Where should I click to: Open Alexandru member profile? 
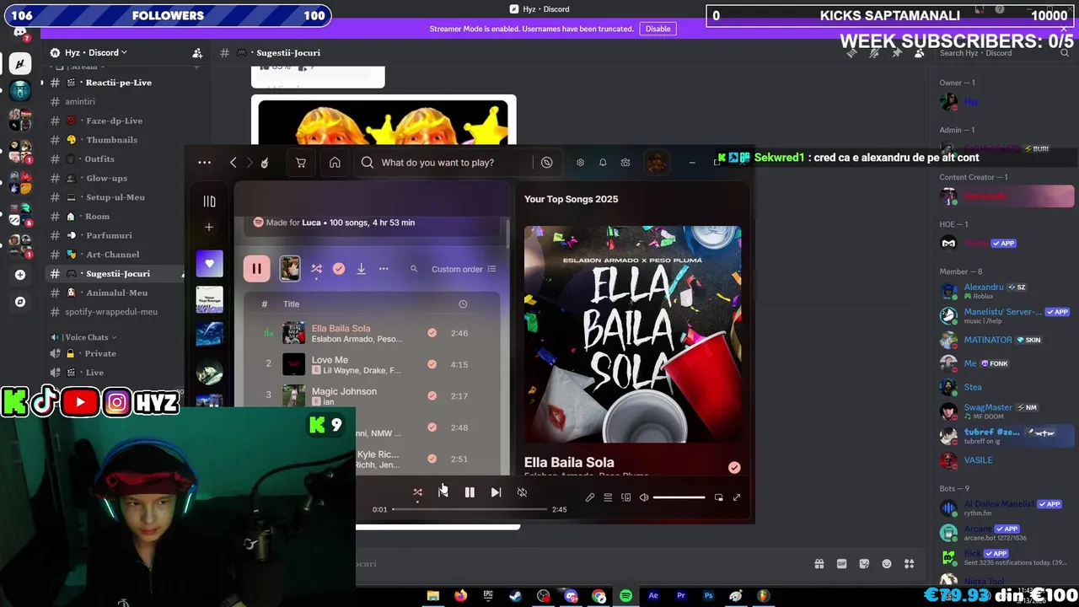click(1005, 291)
